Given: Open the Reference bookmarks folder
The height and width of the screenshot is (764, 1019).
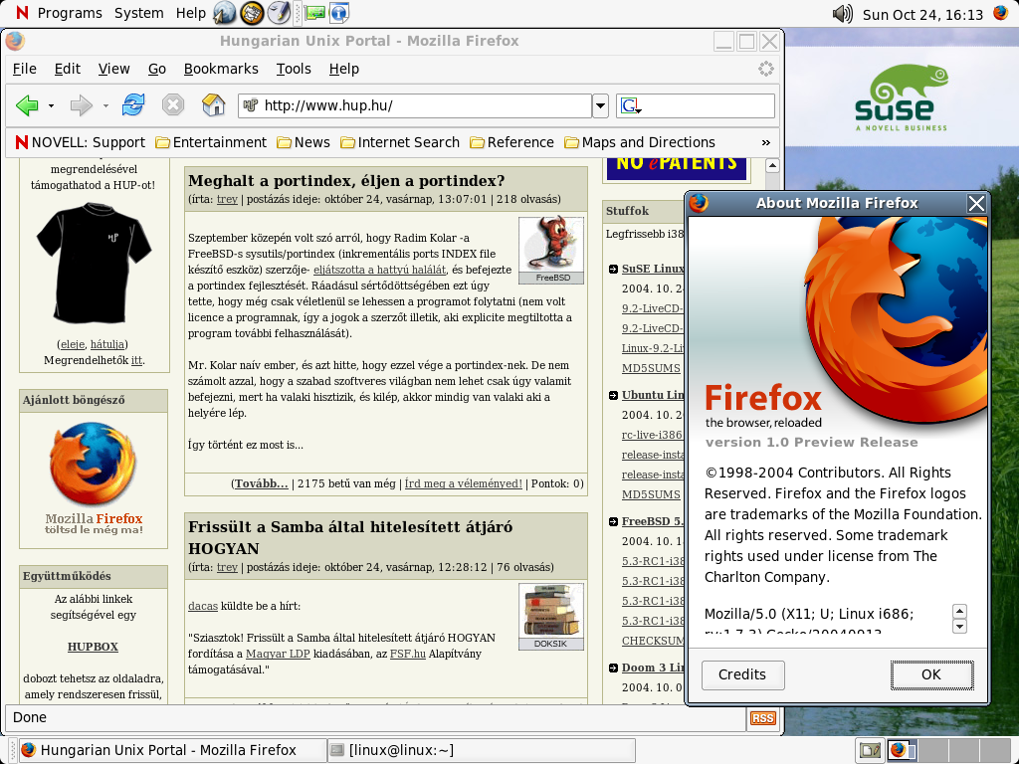Looking at the screenshot, I should point(512,142).
